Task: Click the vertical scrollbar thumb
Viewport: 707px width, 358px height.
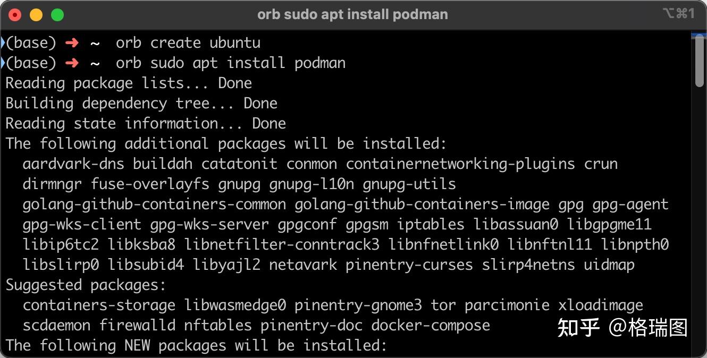Action: 700,61
